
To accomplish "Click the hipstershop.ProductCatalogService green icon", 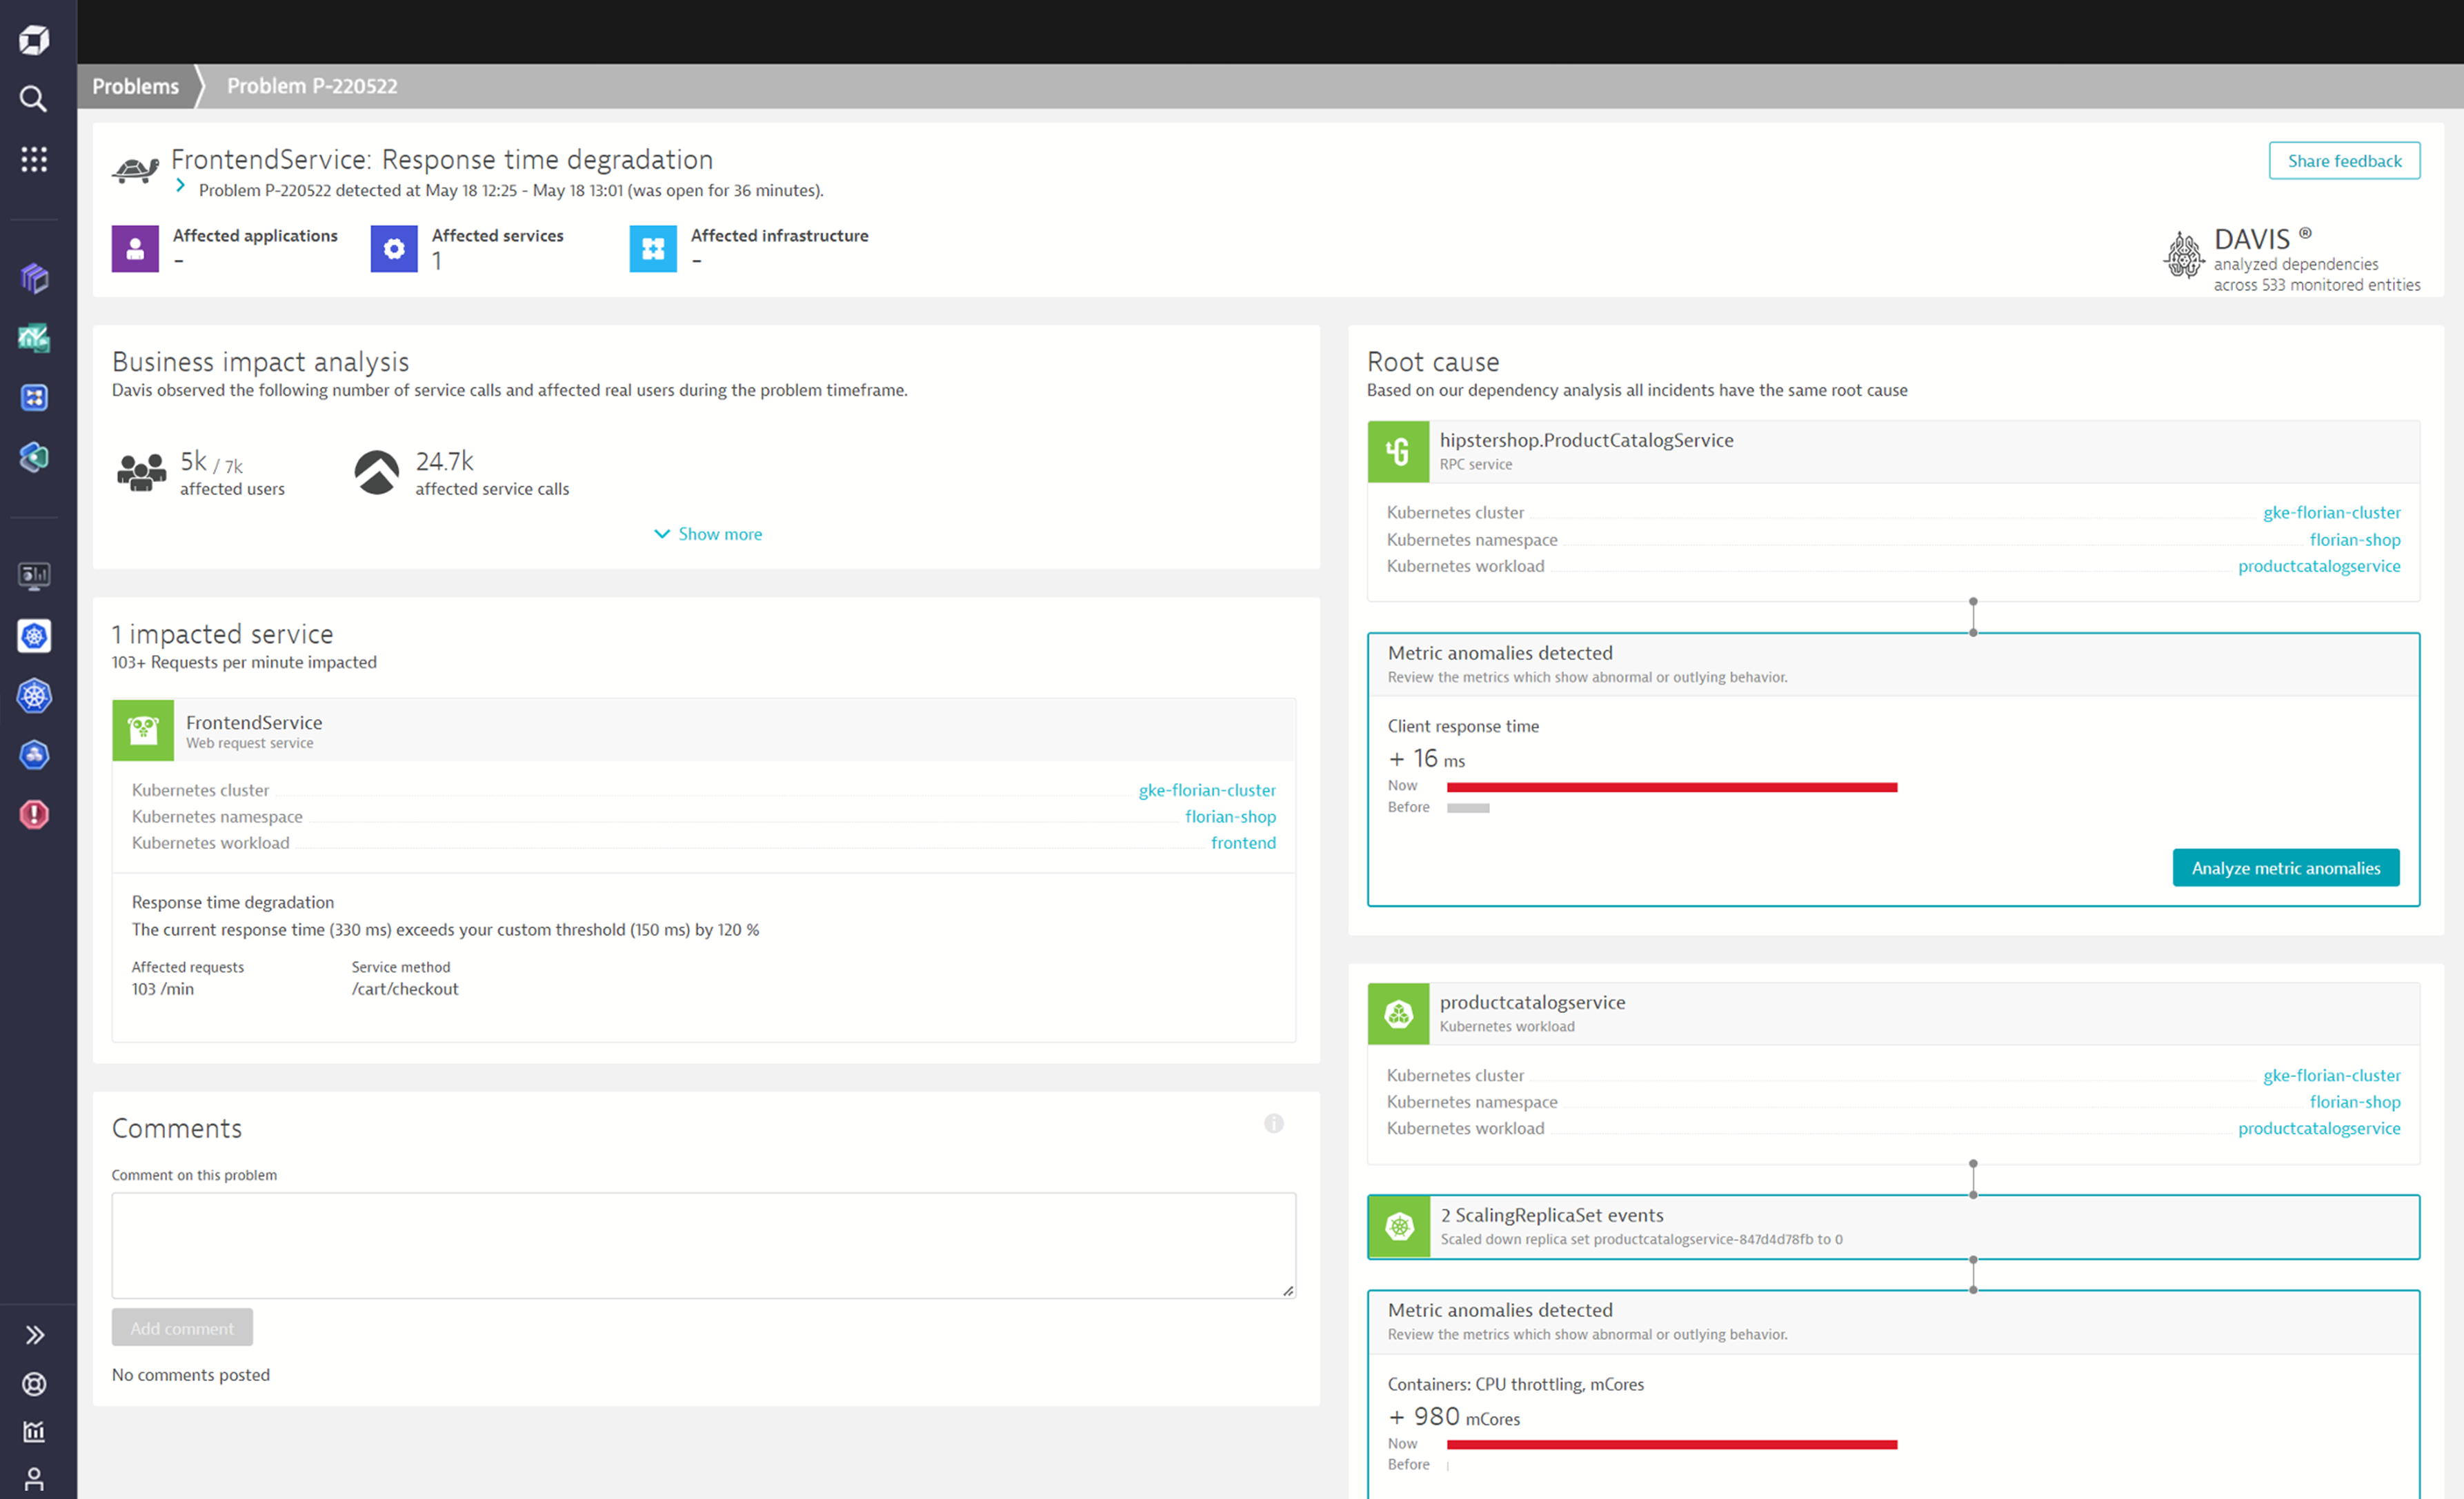I will [x=1398, y=452].
